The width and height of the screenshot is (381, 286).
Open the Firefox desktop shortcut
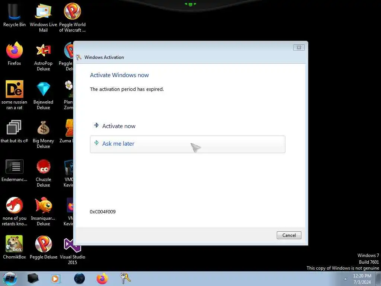(x=15, y=54)
